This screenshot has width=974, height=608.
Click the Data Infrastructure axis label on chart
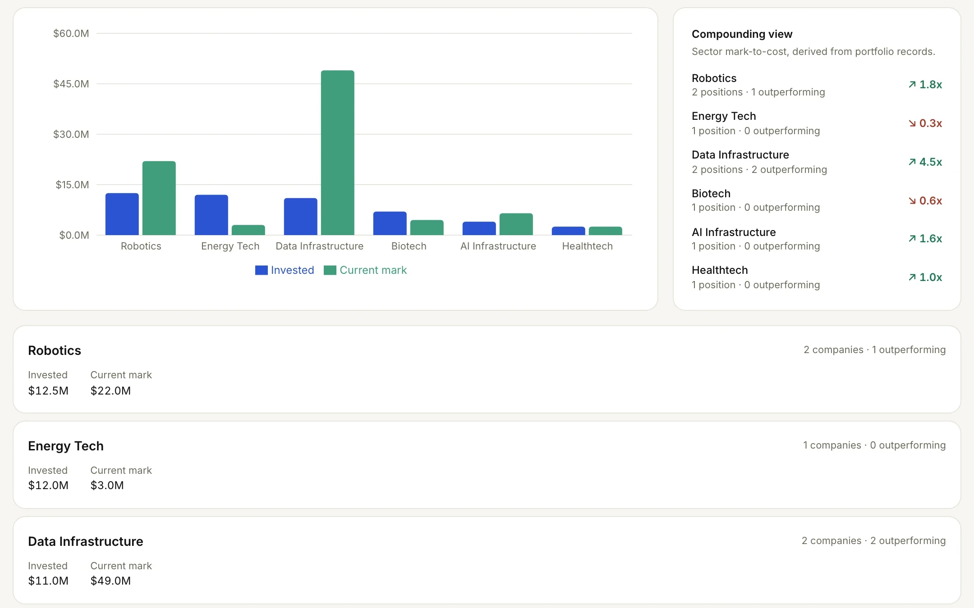tap(320, 246)
